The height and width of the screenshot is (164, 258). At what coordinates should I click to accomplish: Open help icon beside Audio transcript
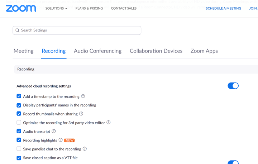(54, 131)
